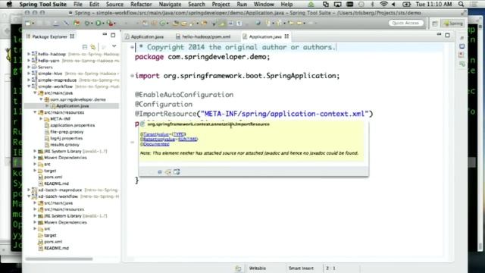Maximize the Package Explorer view
This screenshot has width=485, height=273.
113,36
